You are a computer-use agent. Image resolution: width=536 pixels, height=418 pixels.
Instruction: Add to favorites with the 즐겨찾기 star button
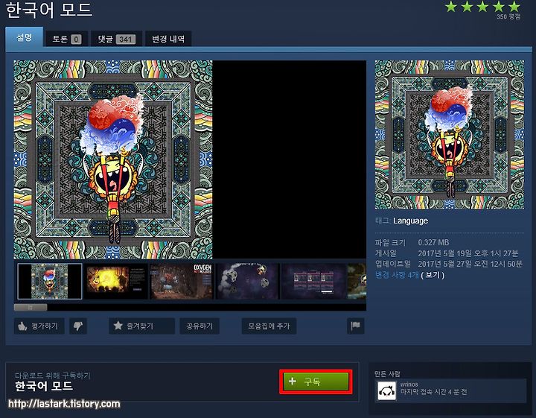pos(141,326)
